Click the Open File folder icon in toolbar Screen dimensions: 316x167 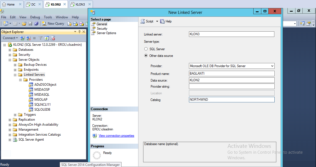click(x=24, y=24)
